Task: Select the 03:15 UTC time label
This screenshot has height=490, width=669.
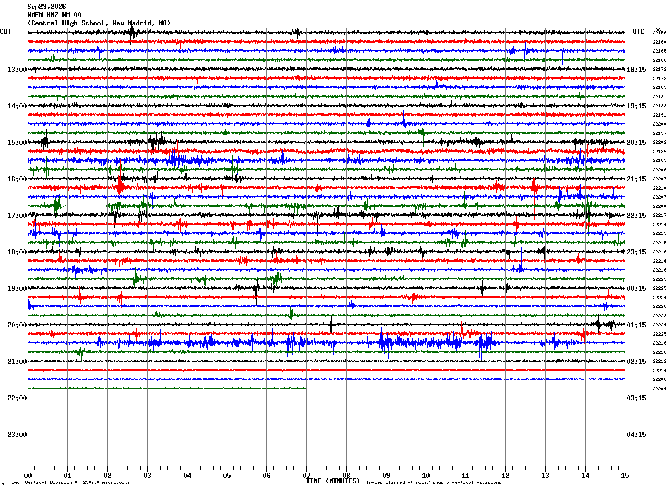Action: point(636,398)
